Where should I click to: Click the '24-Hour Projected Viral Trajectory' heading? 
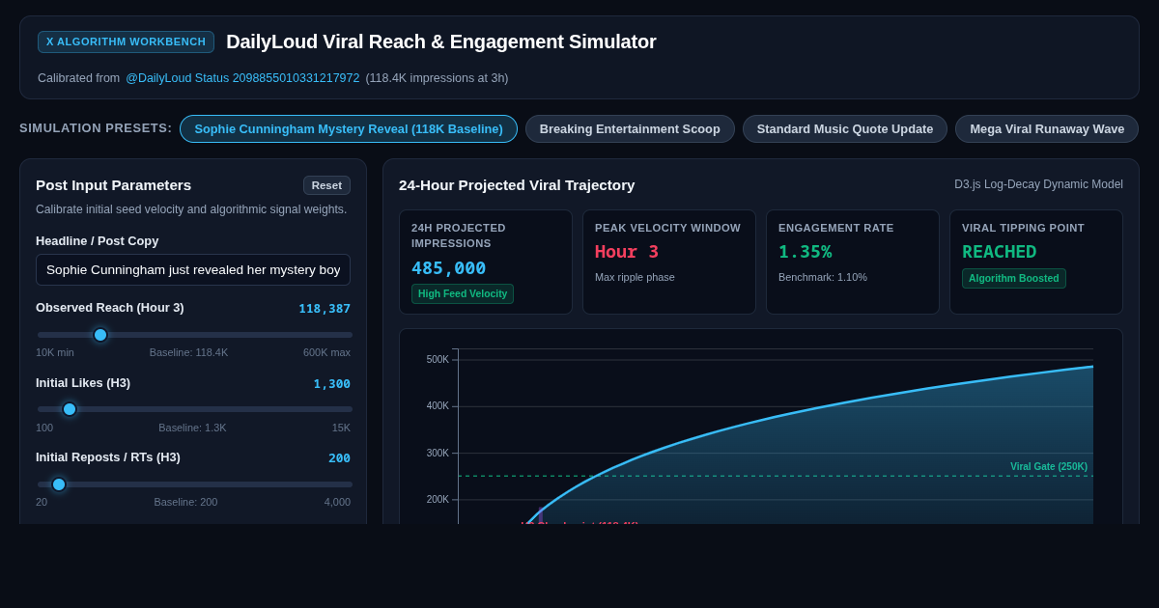click(x=517, y=184)
